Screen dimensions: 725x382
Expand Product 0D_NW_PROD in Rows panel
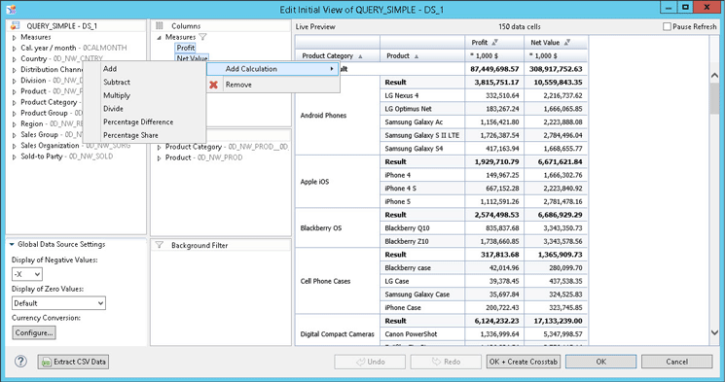[x=159, y=158]
